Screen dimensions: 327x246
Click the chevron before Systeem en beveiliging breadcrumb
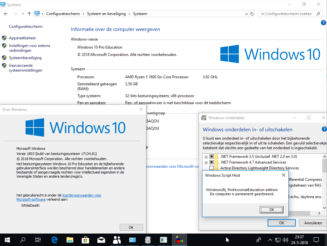click(x=83, y=14)
